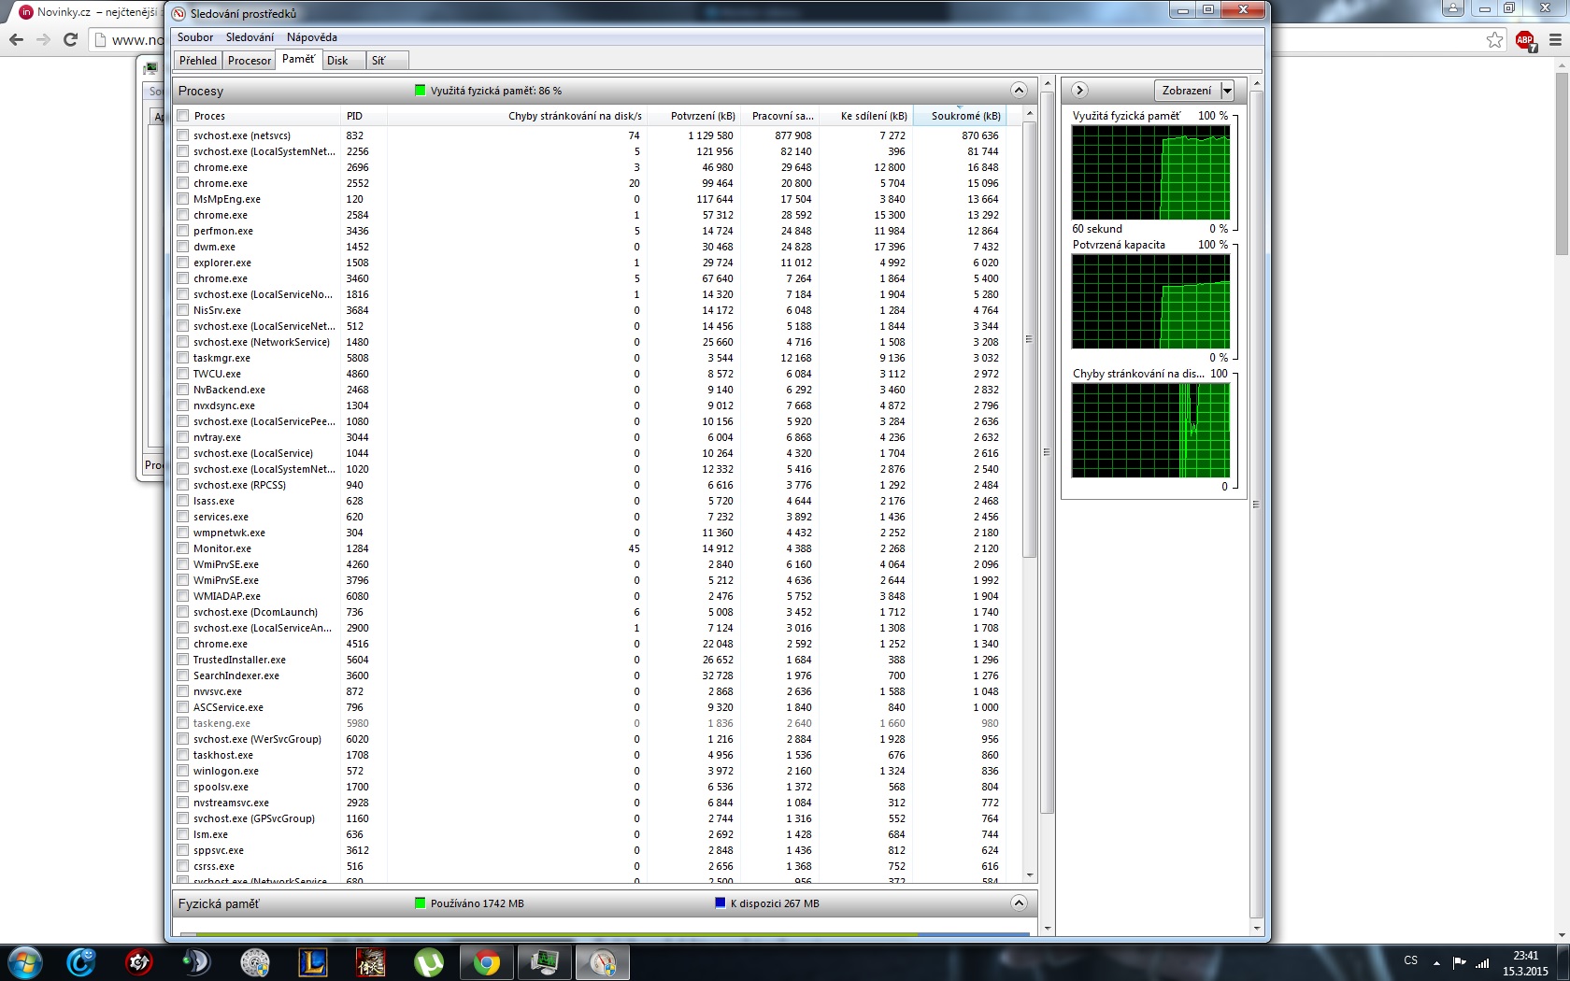Click Chrome's forward arrow
Viewport: 1570px width, 981px height.
[x=43, y=39]
